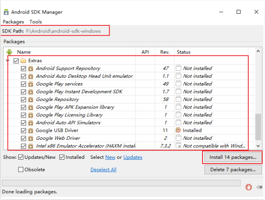Click the Deselect All link

103,170
